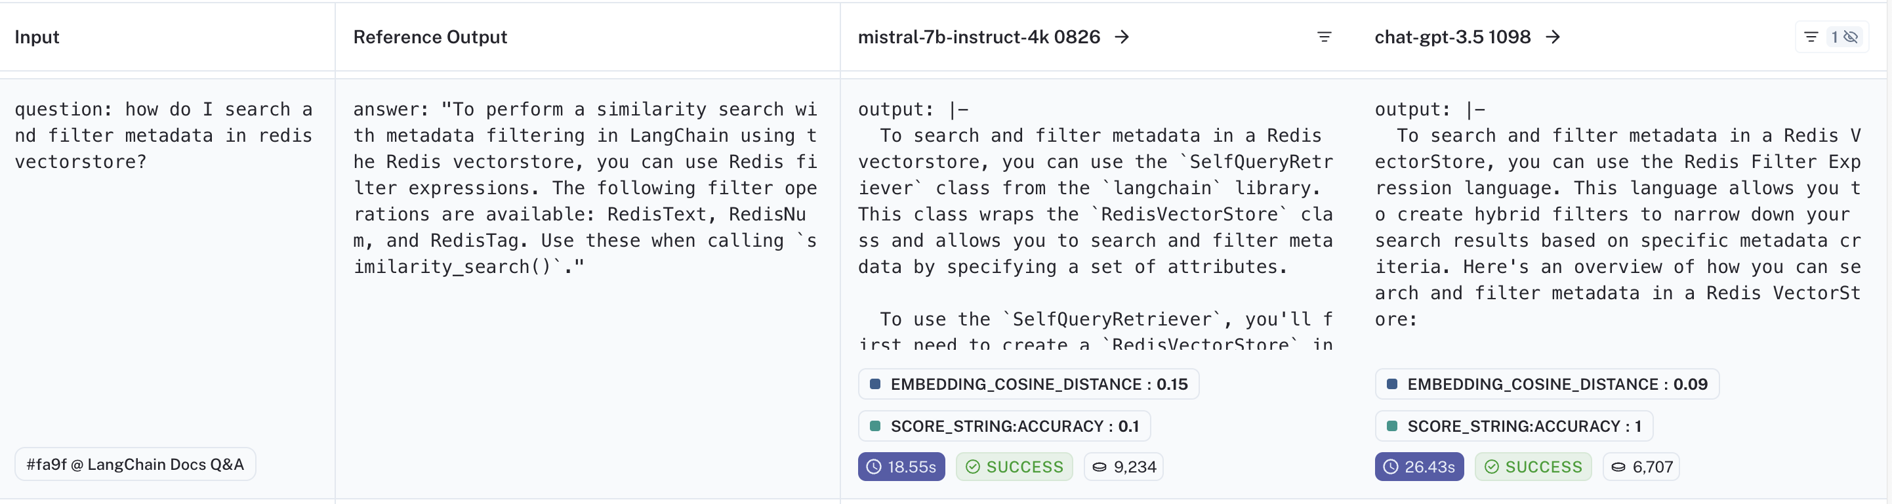The width and height of the screenshot is (1892, 504).
Task: Click the mistral 18.55s latency clock badge
Action: (x=901, y=467)
